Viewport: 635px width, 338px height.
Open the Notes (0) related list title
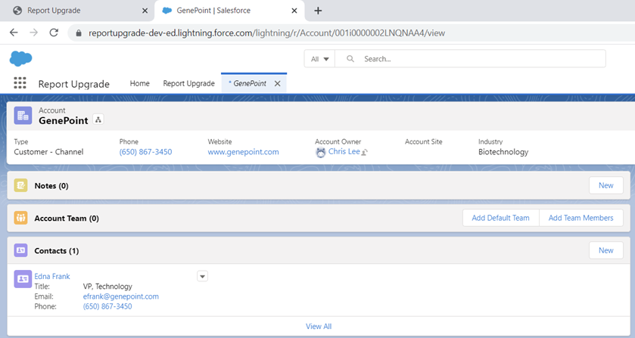pos(51,186)
